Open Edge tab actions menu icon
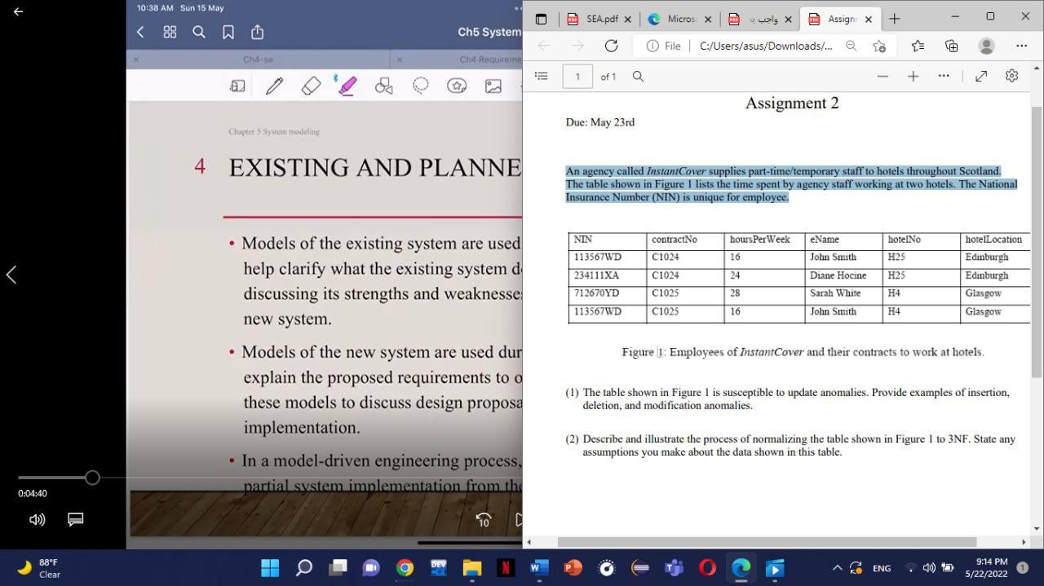 click(540, 19)
